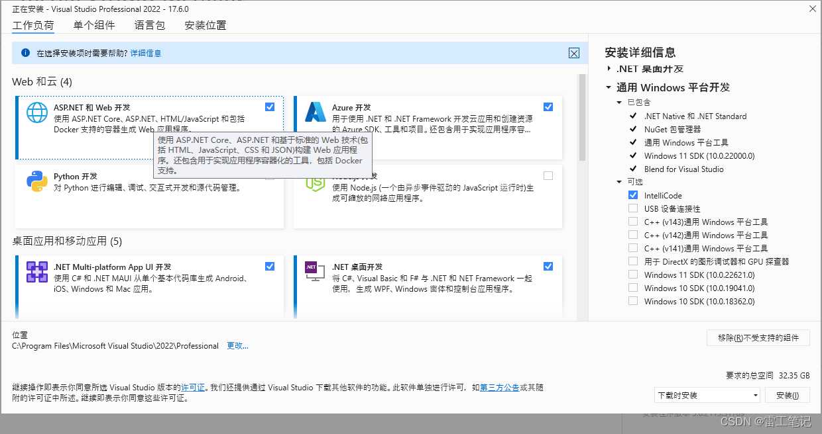Click the install path text
This screenshot has height=434, width=822.
(x=115, y=345)
